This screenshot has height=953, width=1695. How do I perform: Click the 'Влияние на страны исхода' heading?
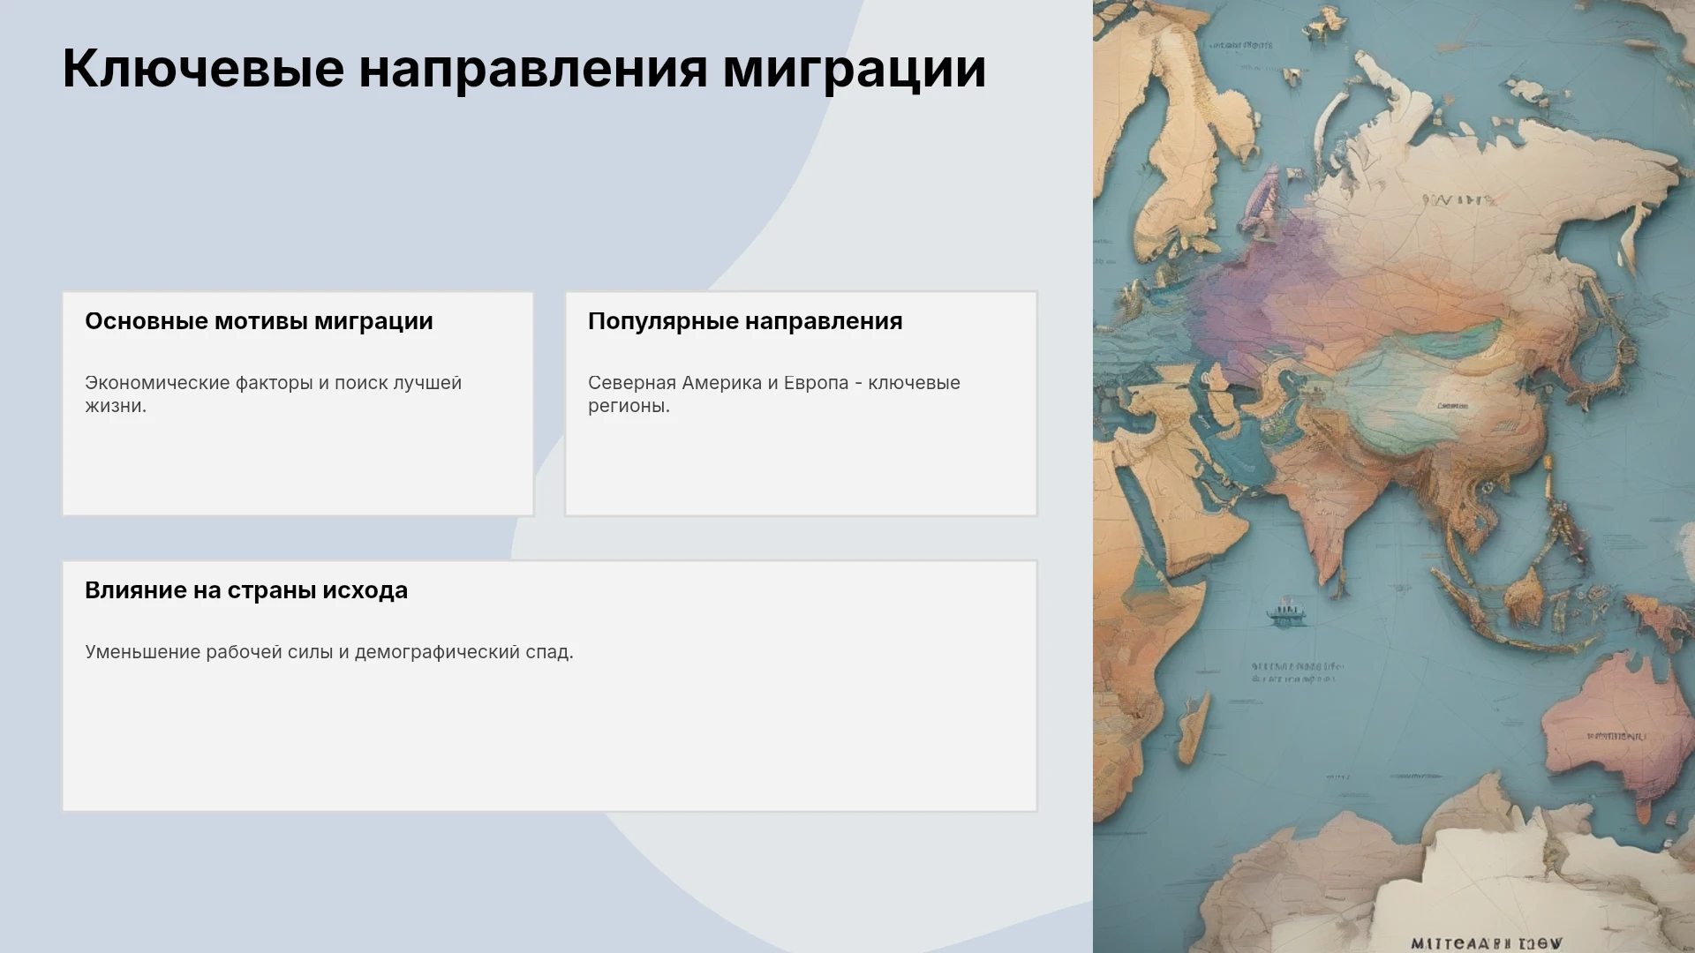click(x=246, y=590)
